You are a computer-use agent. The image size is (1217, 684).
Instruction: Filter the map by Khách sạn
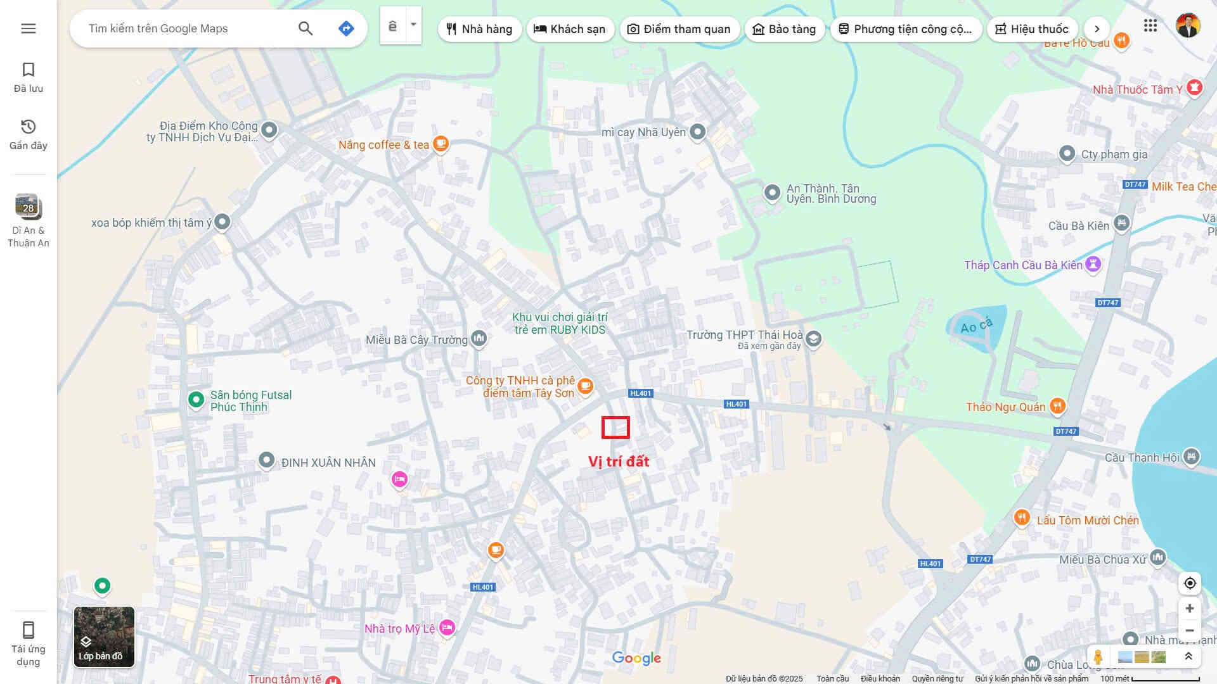(x=569, y=29)
